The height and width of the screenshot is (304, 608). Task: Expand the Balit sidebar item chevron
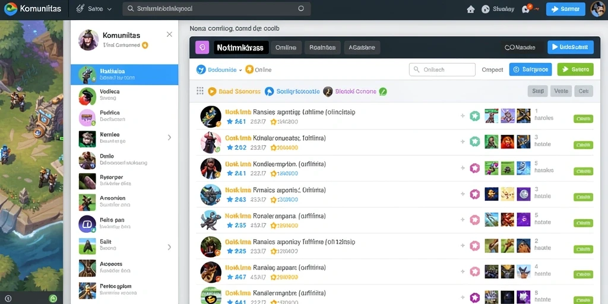(169, 246)
